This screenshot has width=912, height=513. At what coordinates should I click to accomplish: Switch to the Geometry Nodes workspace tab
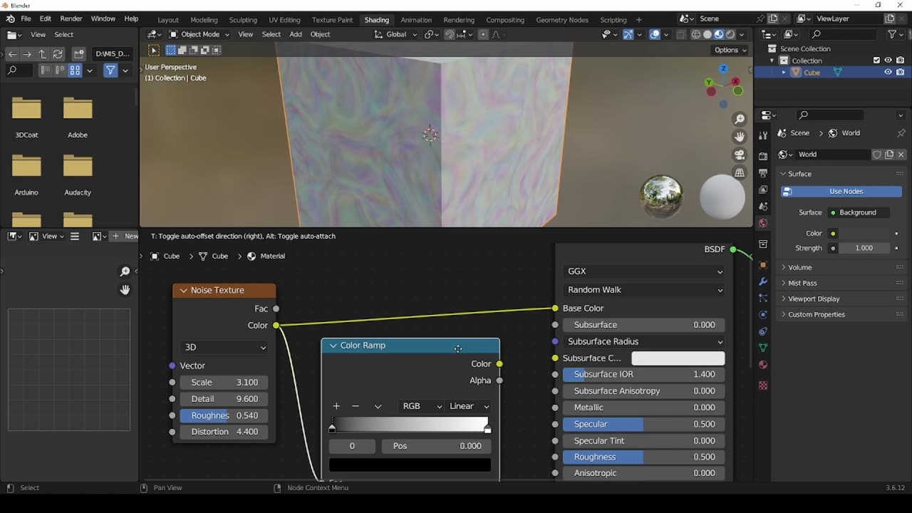point(562,20)
